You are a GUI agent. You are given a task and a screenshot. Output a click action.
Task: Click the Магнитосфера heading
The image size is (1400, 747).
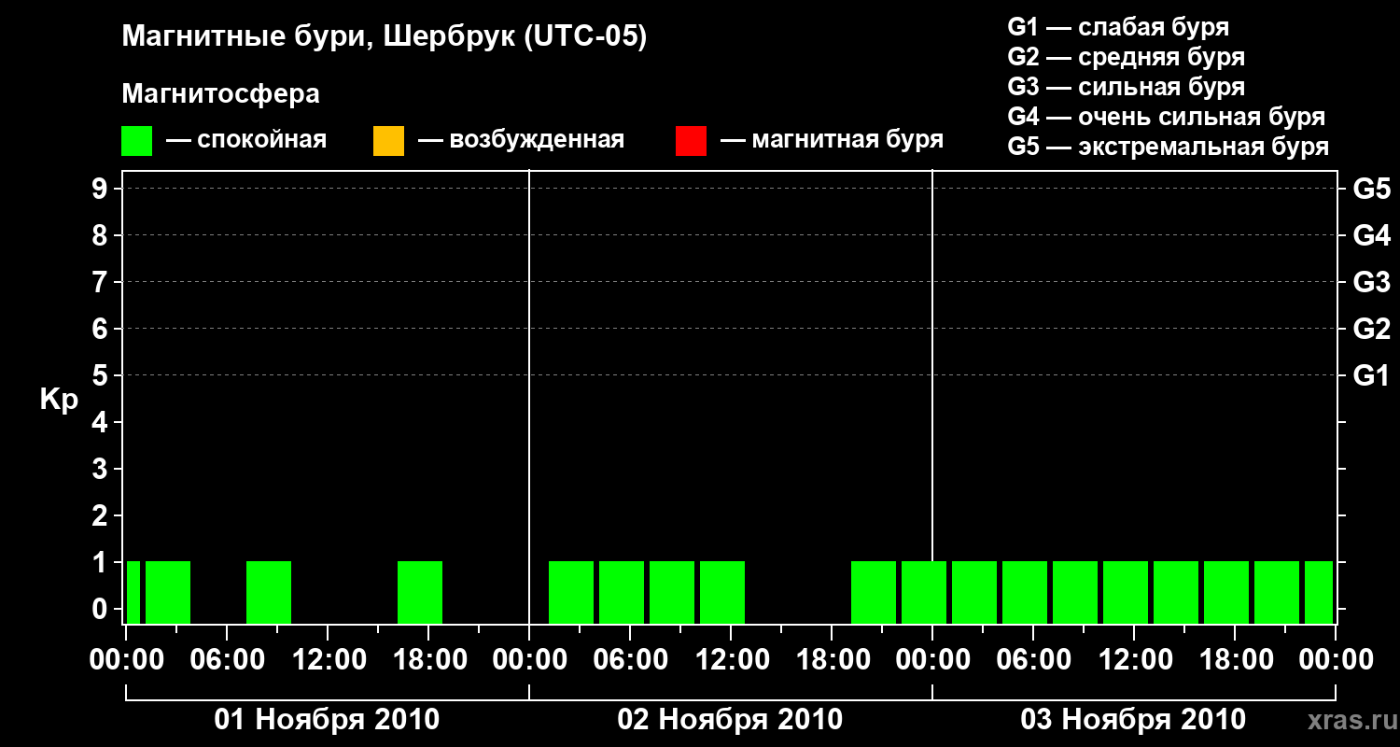(x=220, y=94)
